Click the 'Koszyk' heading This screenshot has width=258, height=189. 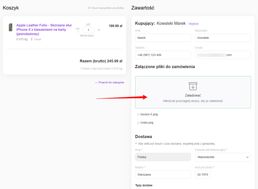[x=11, y=8]
